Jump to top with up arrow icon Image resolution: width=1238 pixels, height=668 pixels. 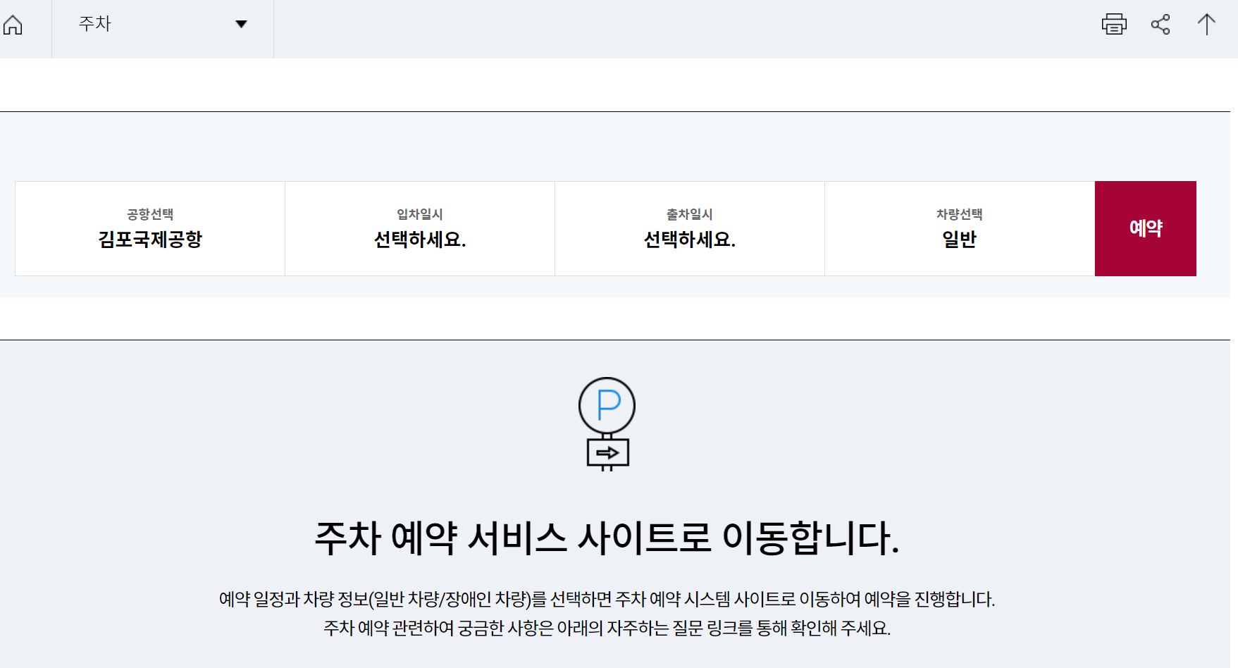point(1206,24)
